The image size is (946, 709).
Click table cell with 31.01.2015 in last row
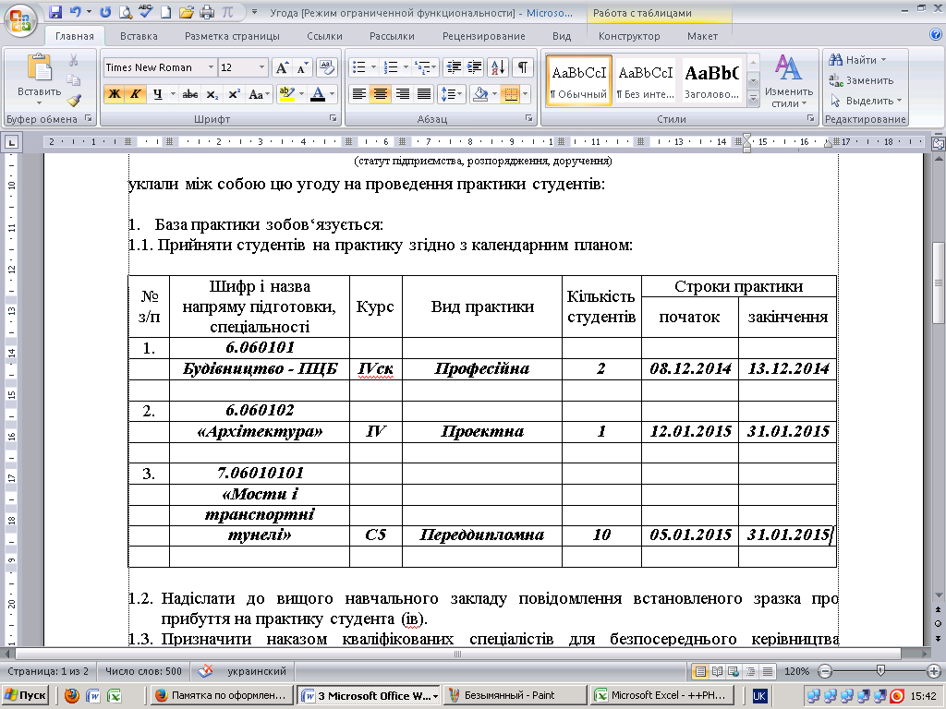click(787, 535)
